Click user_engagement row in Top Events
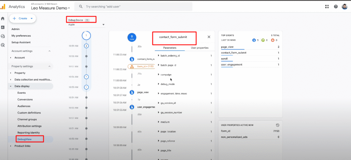The height and width of the screenshot is (160, 351). click(250, 65)
